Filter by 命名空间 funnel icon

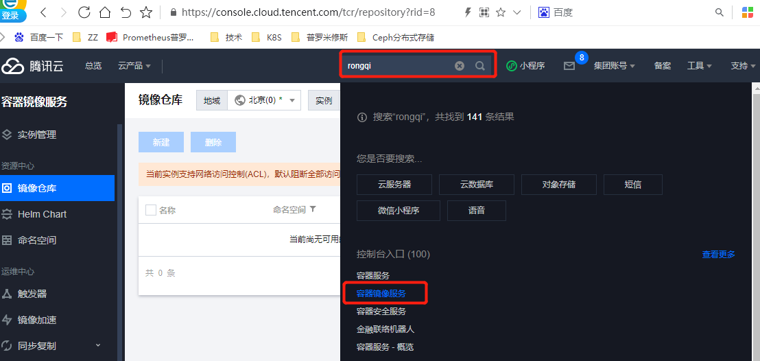[x=313, y=209]
